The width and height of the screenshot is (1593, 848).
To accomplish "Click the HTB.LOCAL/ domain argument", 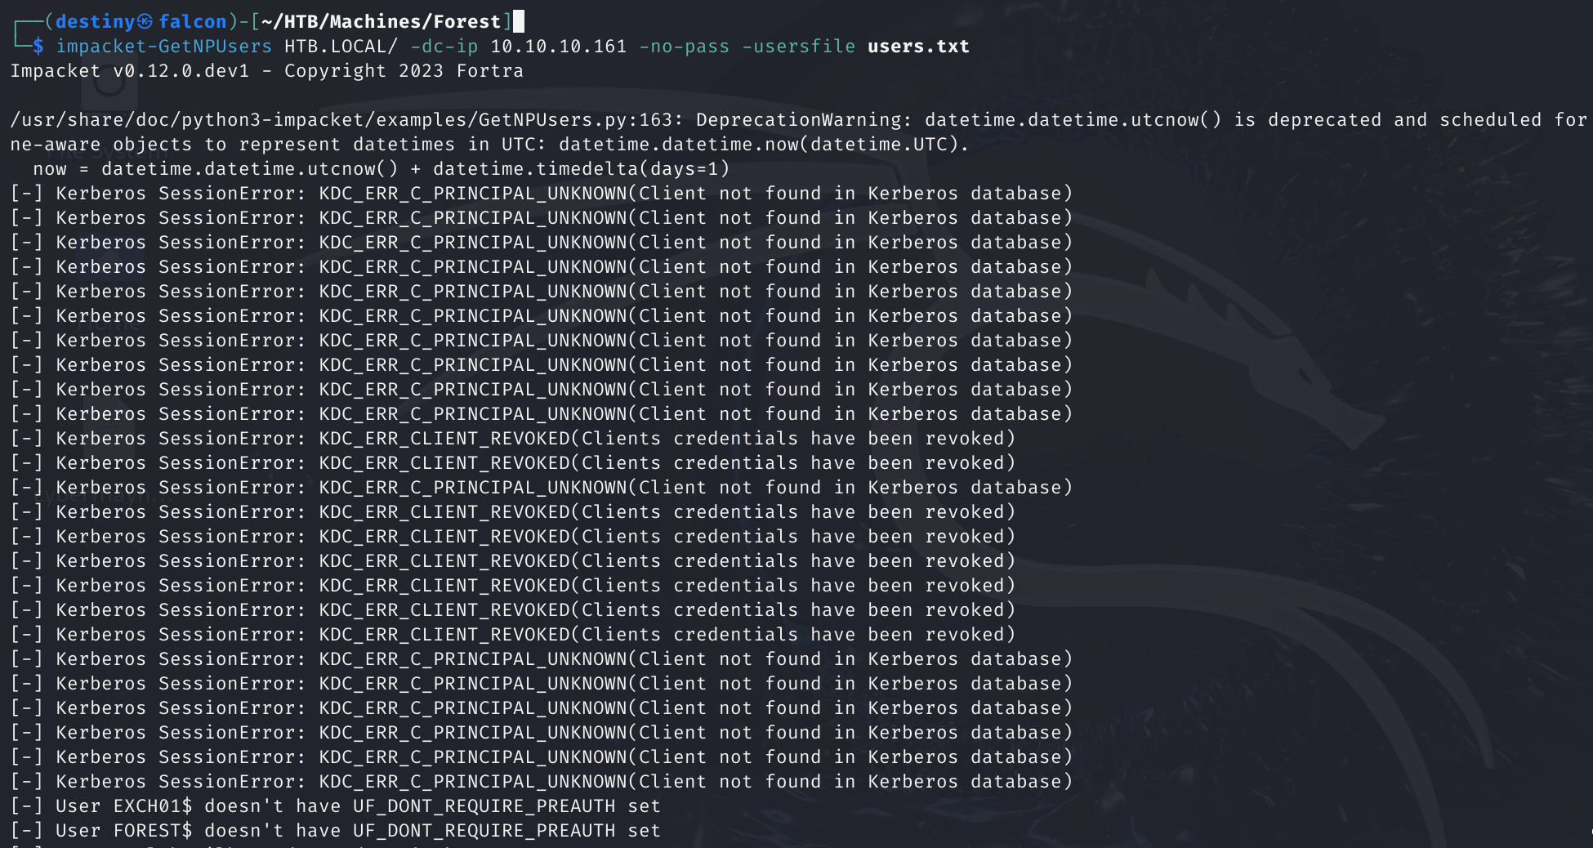I will tap(341, 47).
